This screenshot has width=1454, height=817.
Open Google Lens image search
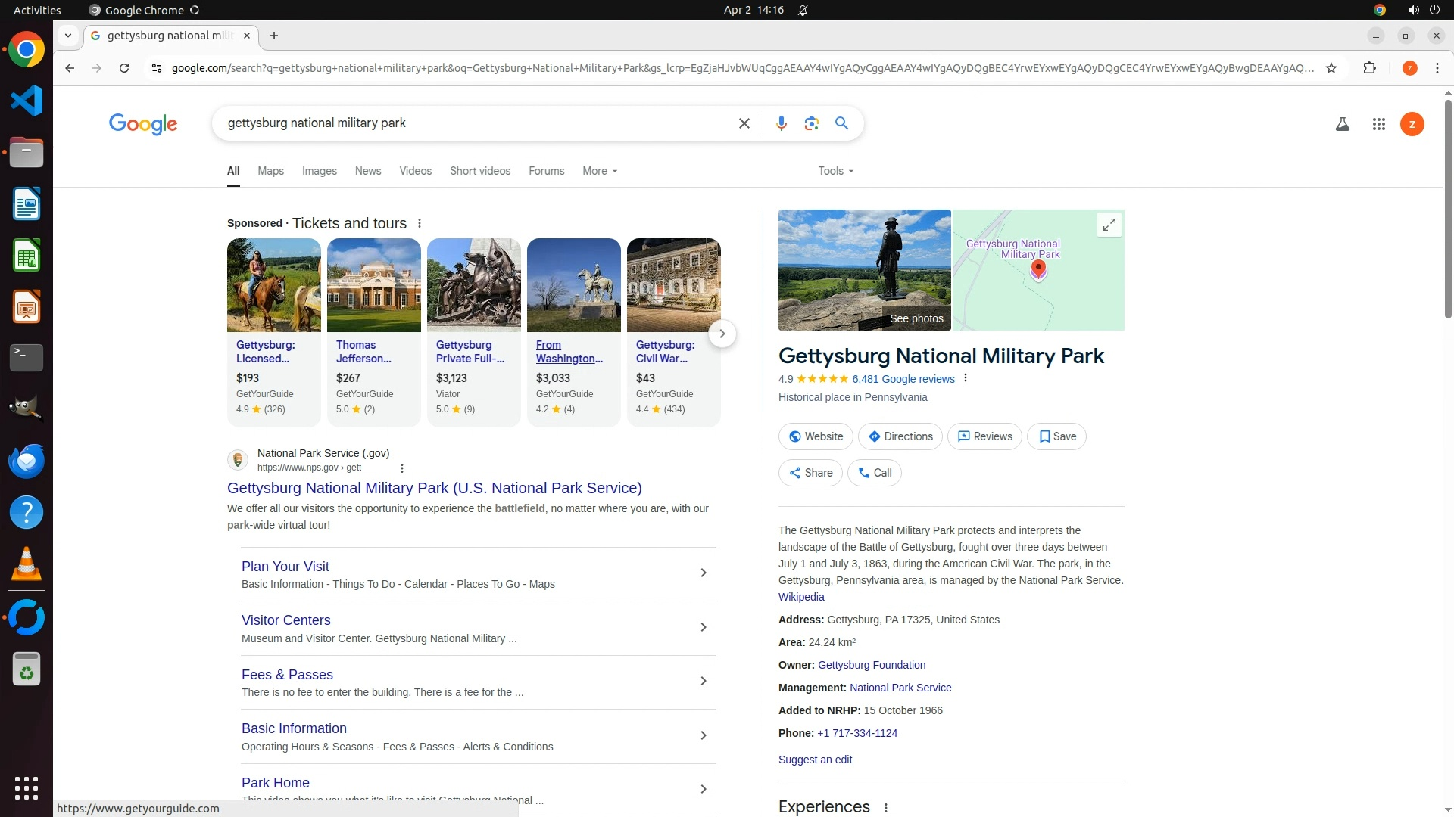[x=811, y=123]
